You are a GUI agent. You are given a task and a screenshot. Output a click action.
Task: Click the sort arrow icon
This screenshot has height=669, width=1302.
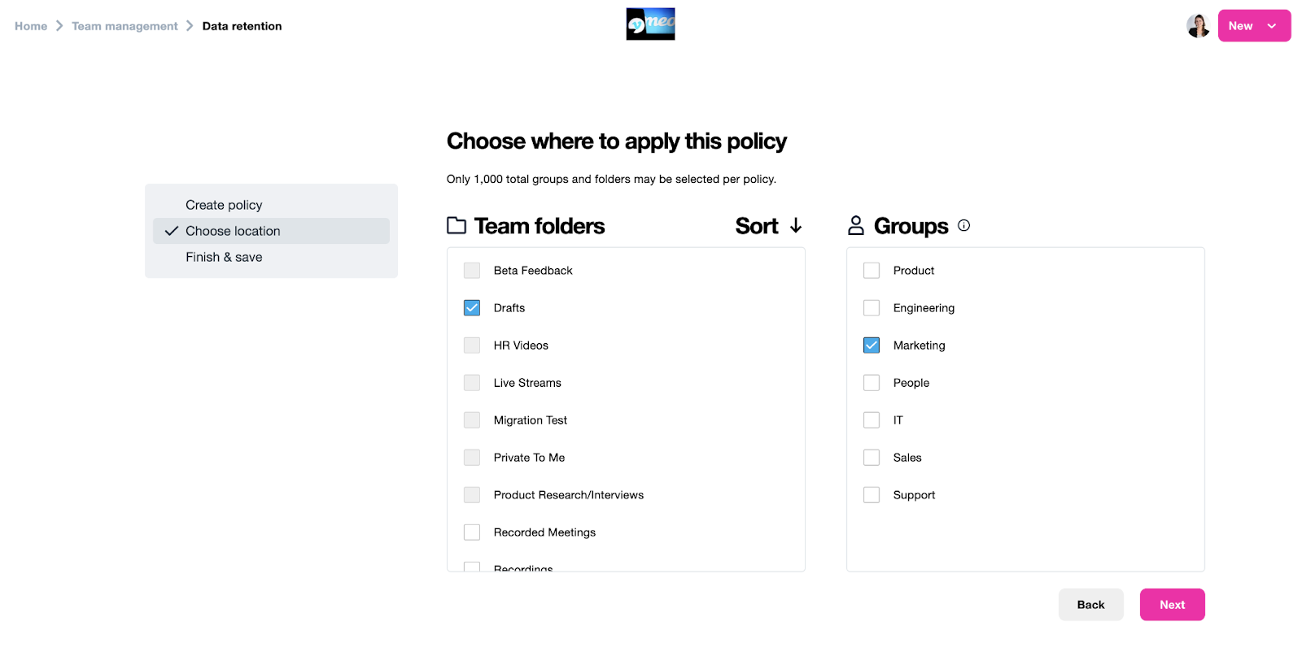(x=796, y=226)
